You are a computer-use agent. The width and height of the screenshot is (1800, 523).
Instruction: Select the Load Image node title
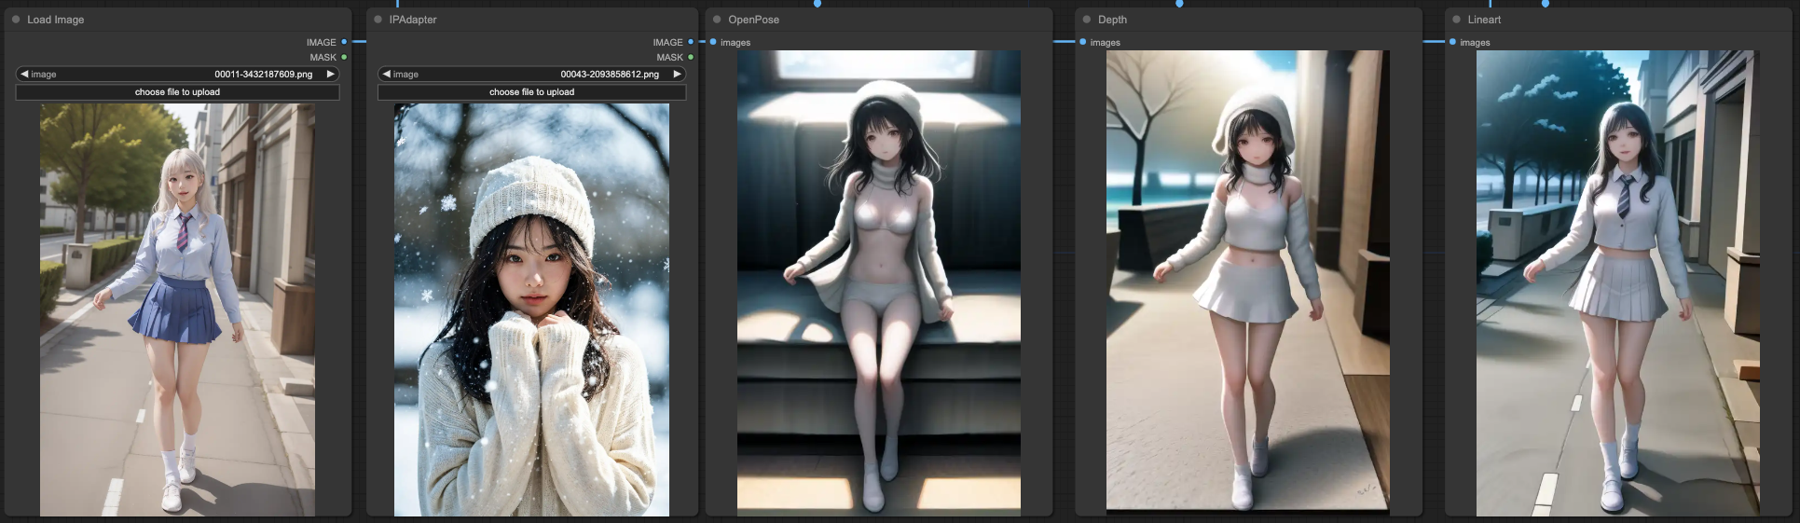[56, 20]
